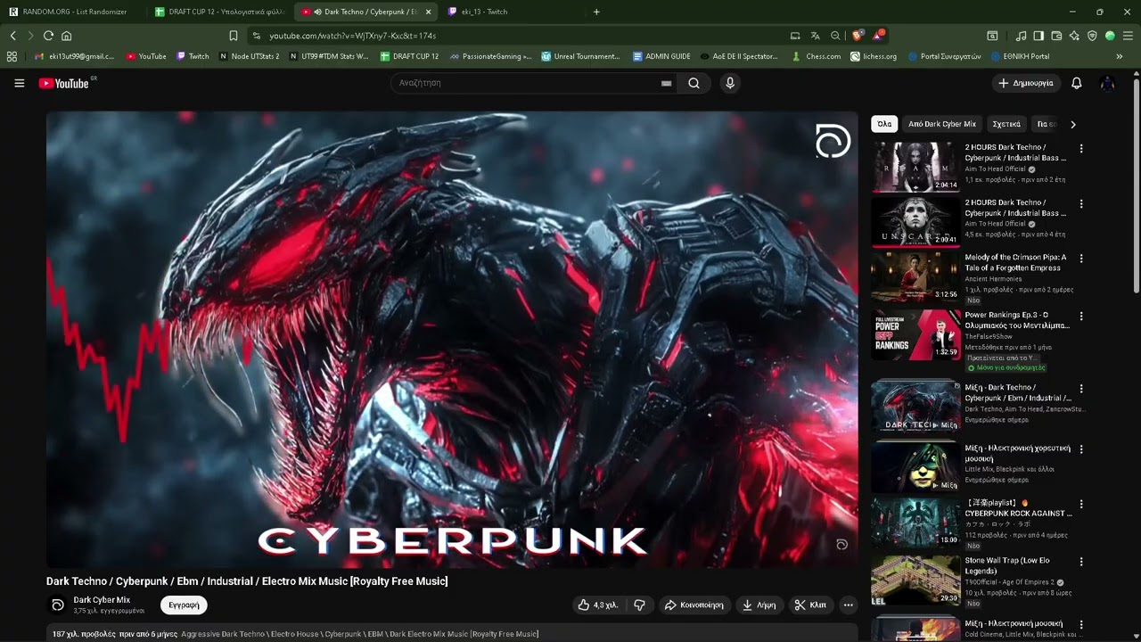
Task: Click the Subscribe (Εγγραφή) button
Action: [184, 605]
